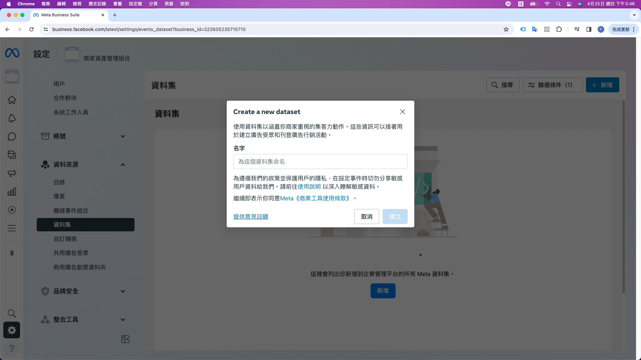Collapse the settings sidebar panel icon
Screen dimensions: 641x360
[125, 339]
